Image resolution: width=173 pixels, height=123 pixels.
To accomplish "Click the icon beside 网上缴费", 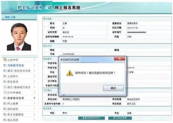I will click(x=5, y=103).
